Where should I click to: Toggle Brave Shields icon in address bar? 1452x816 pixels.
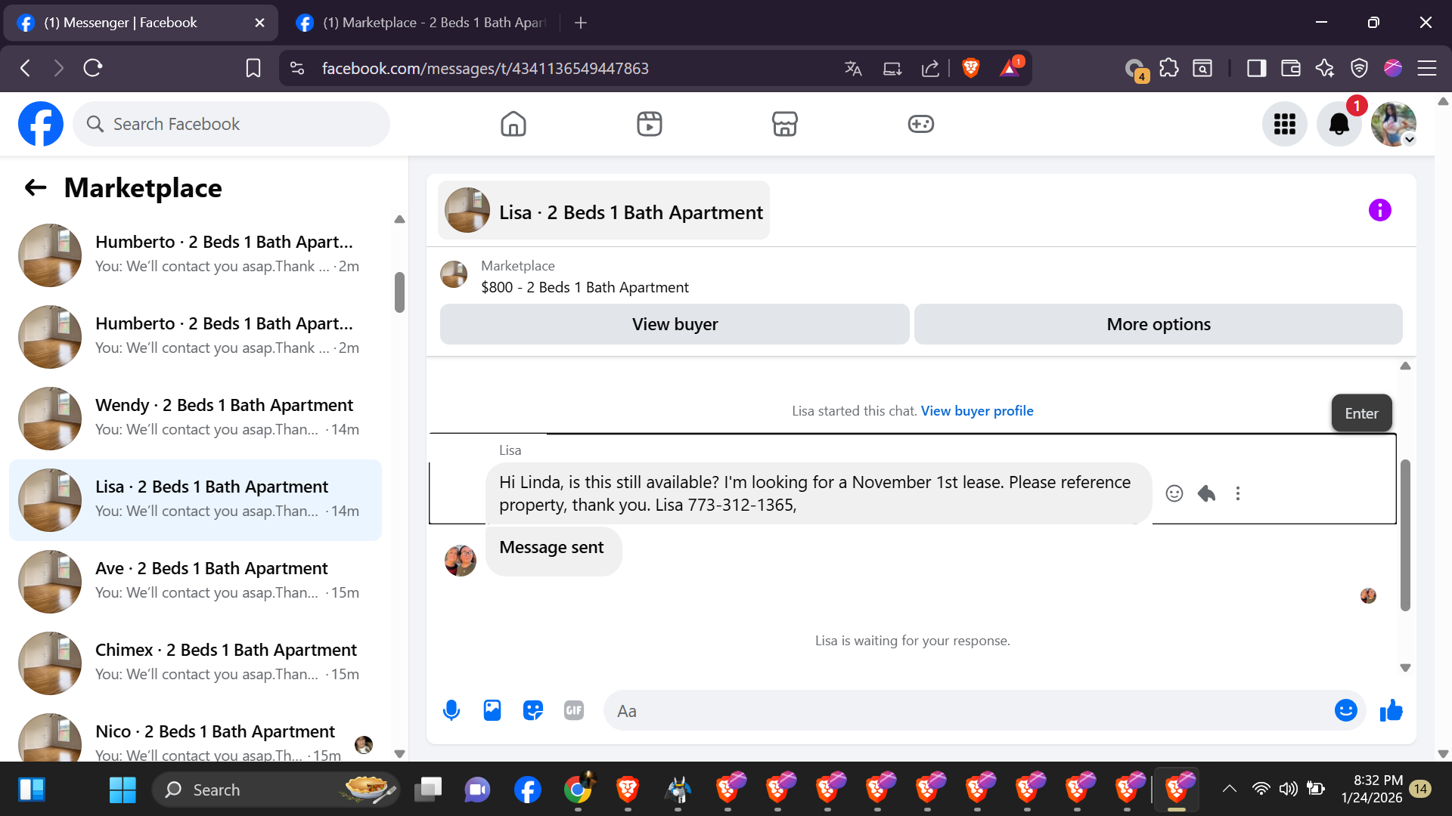tap(971, 68)
